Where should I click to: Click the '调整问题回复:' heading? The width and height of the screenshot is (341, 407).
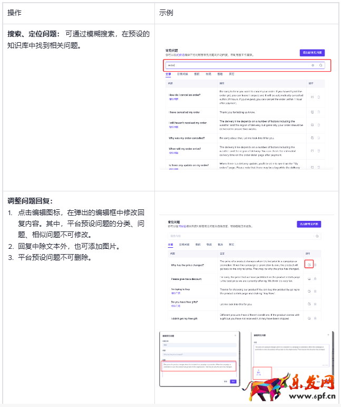[x=30, y=201]
